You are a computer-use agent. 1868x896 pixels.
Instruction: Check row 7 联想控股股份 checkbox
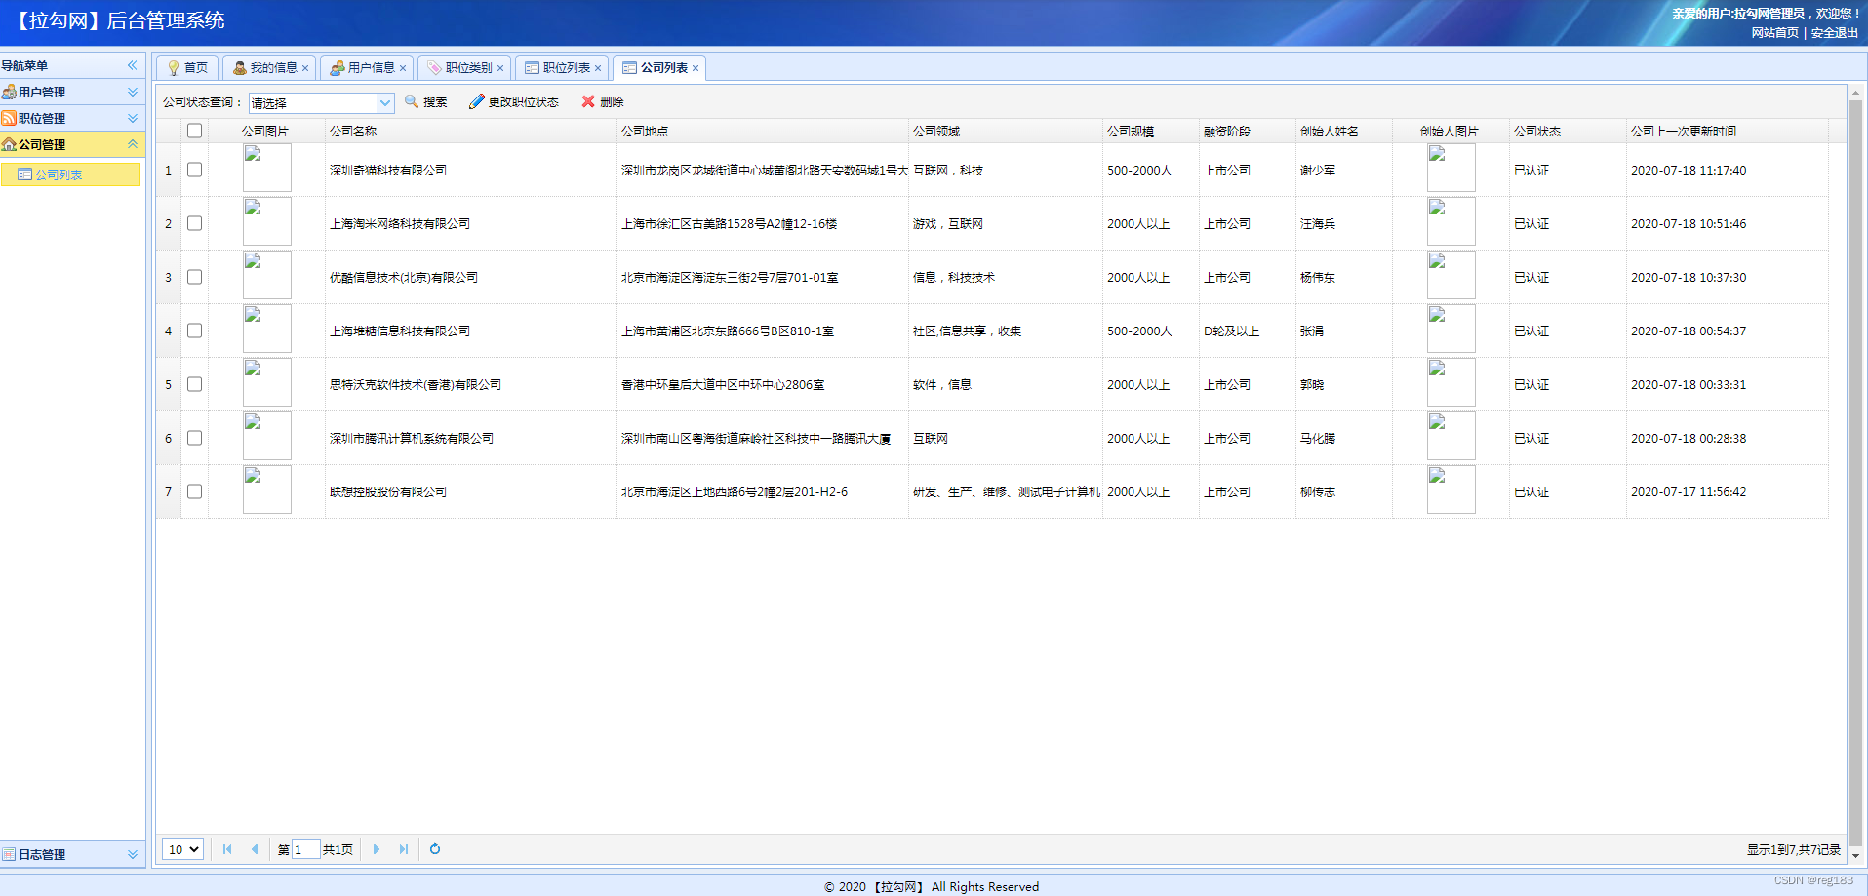195,491
